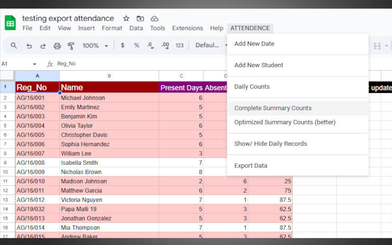Activate the paint format tool
Screen dimensions: 392x245
pyautogui.click(x=71, y=46)
